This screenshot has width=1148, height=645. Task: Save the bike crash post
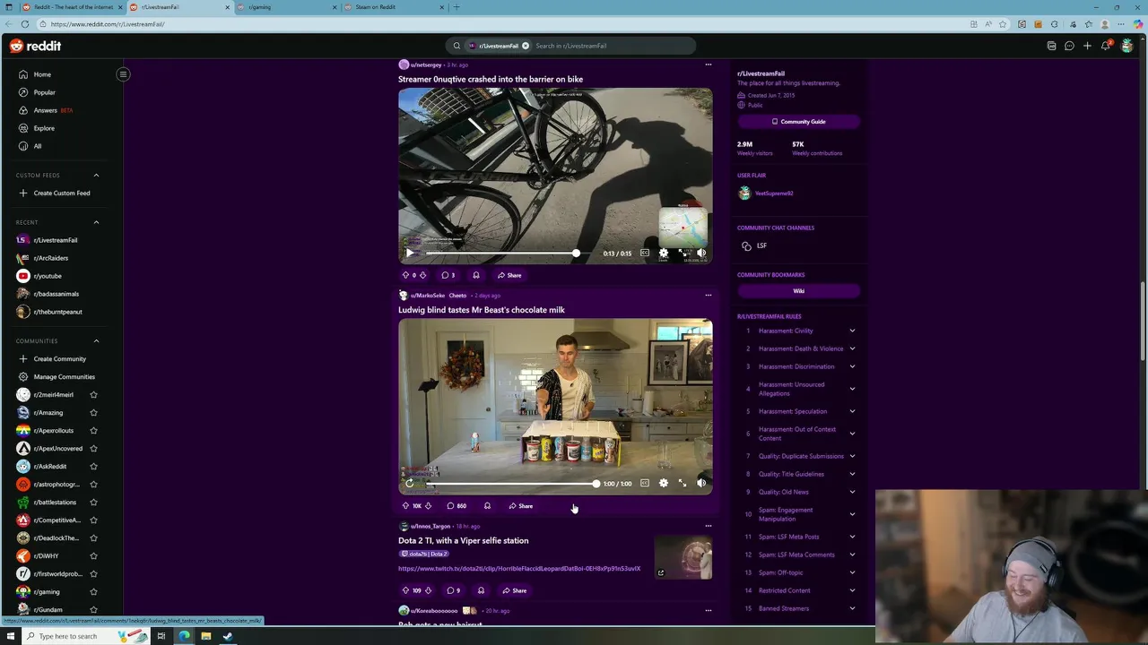[476, 276]
